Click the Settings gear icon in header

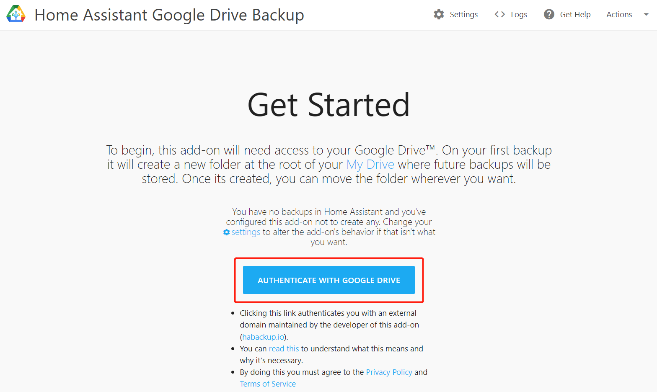(439, 14)
